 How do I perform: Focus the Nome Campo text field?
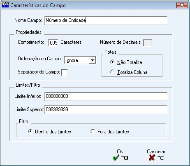[106, 20]
